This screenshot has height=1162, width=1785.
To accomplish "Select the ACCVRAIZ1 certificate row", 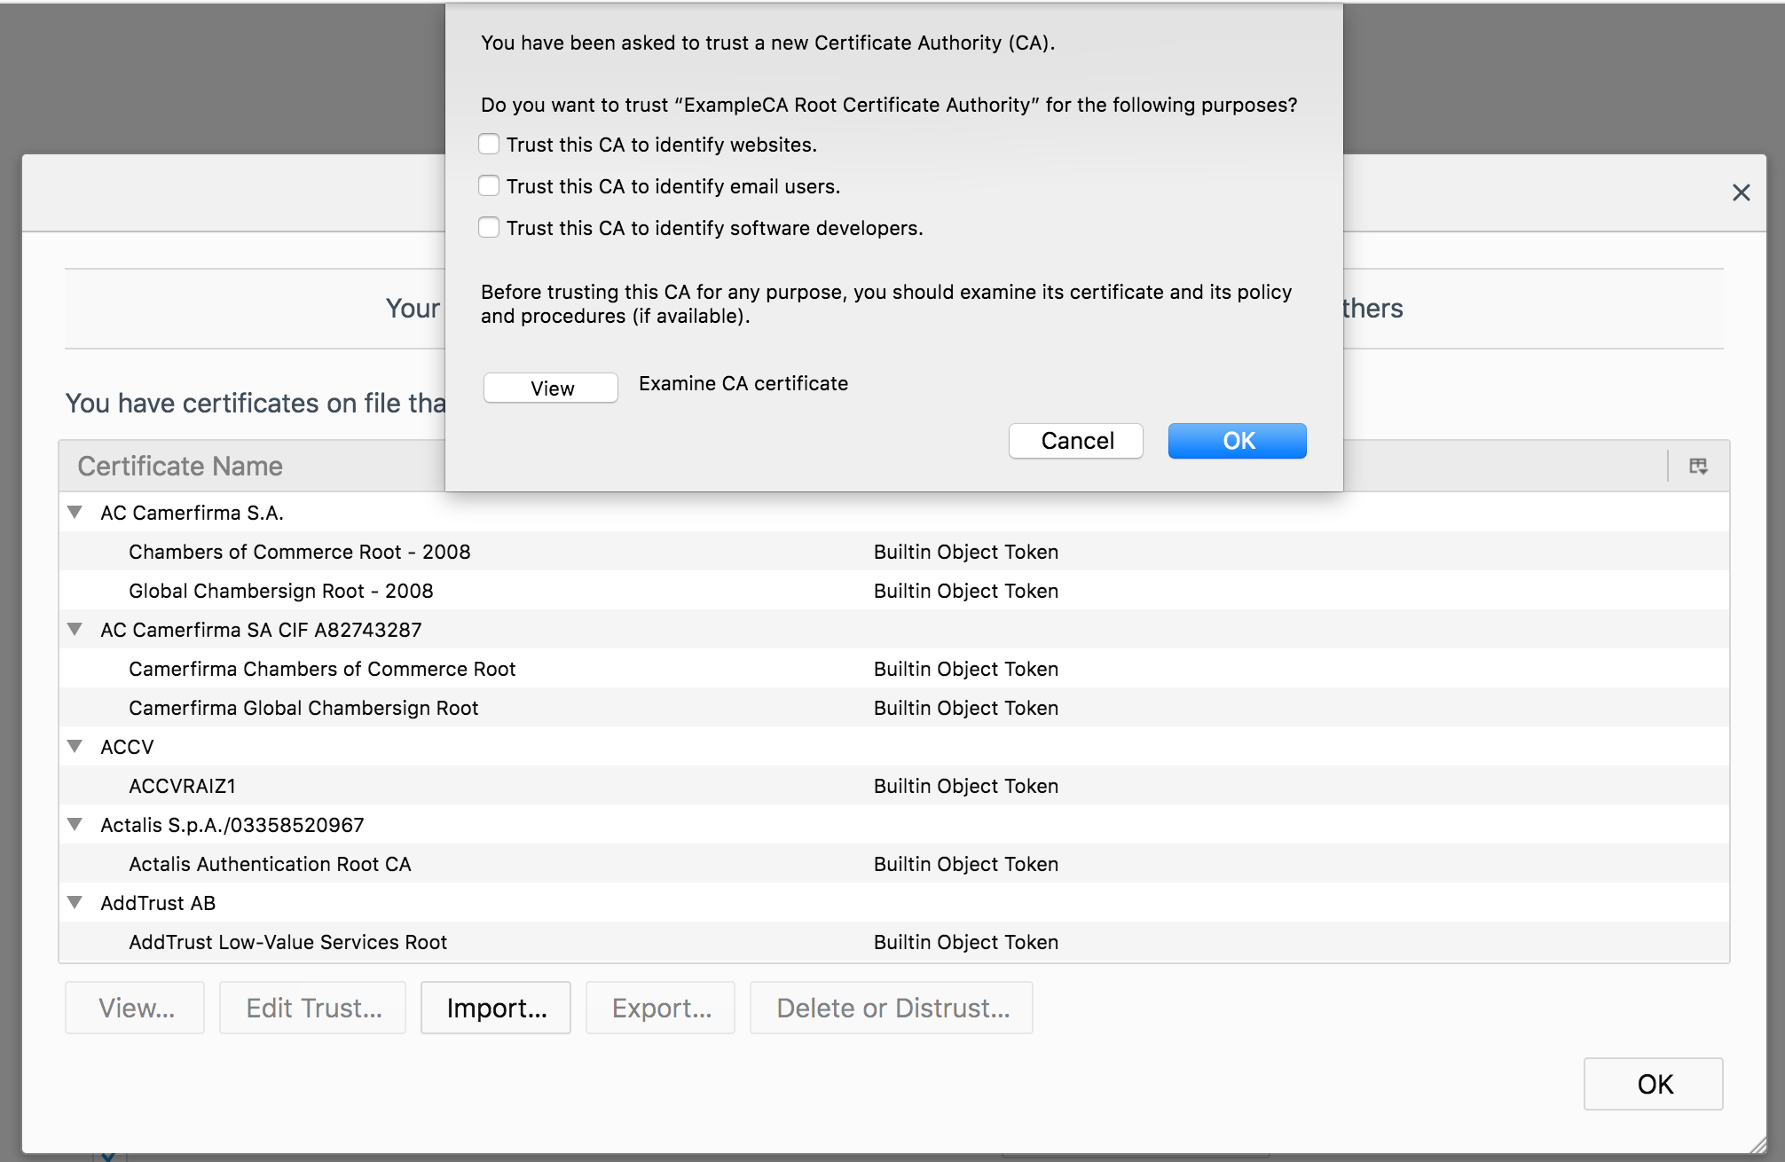I will click(x=182, y=785).
